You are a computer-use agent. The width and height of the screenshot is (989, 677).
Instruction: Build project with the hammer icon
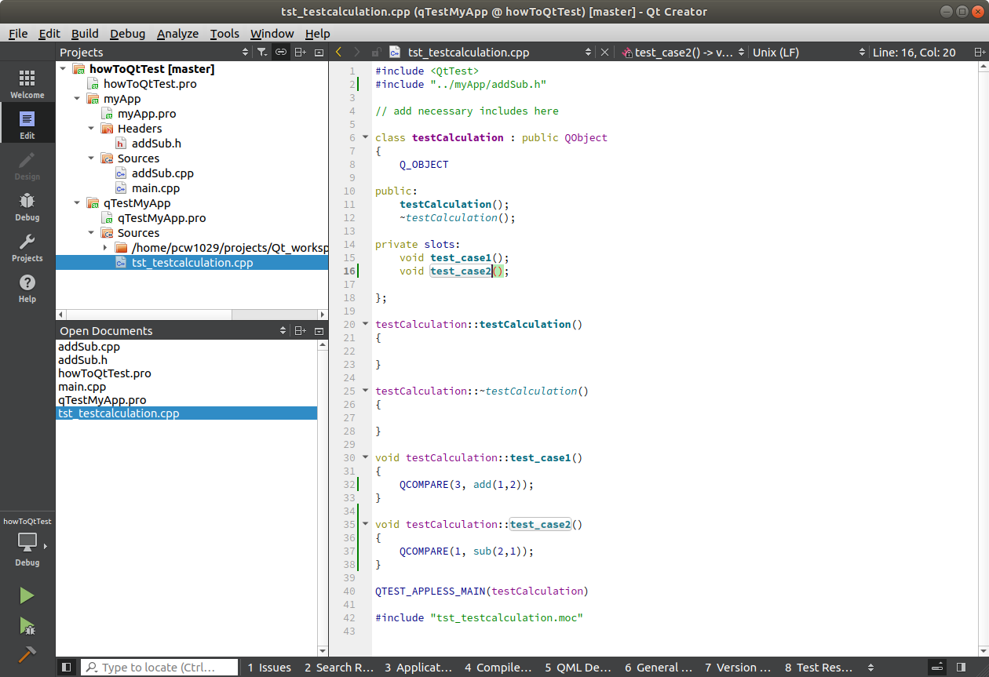27,654
